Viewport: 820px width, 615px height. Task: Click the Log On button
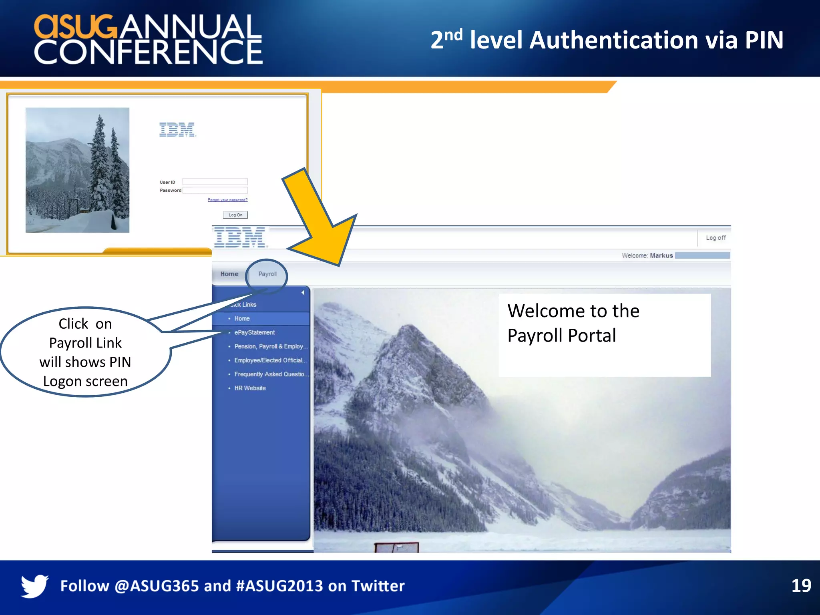click(x=235, y=215)
